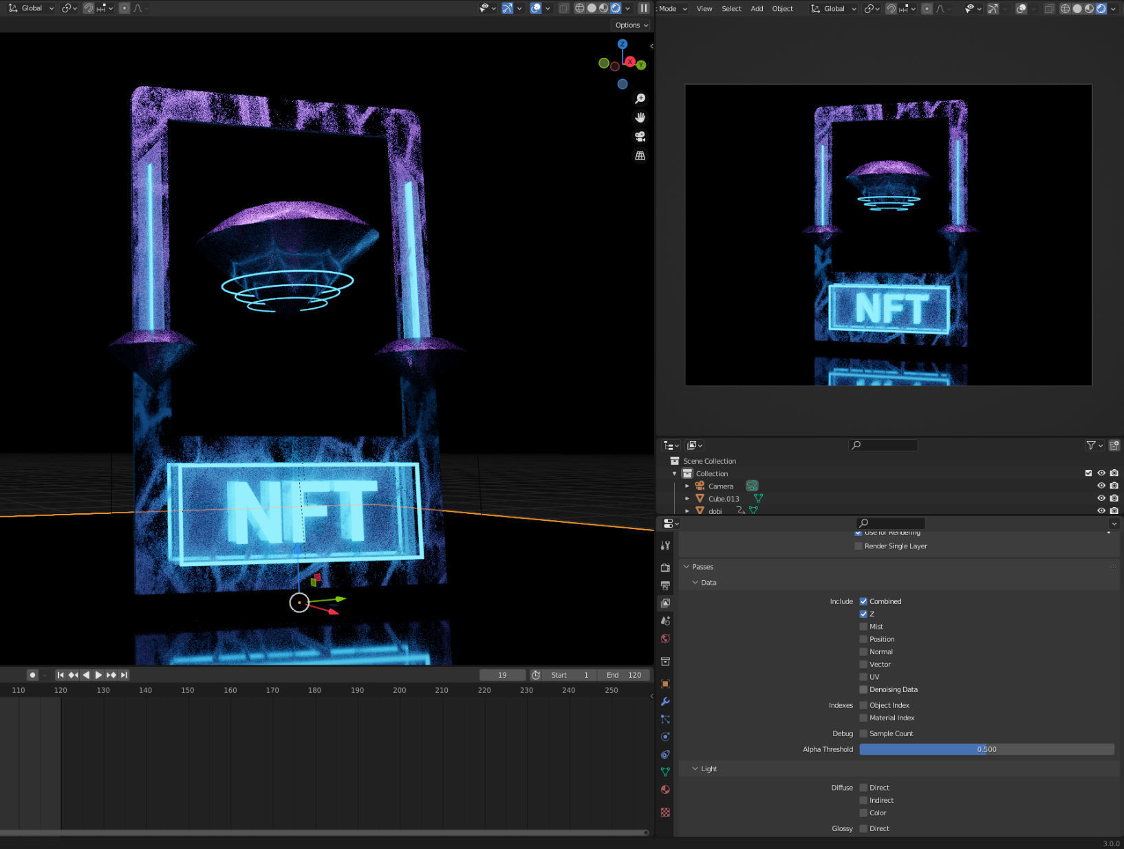
Task: Enable the Object Index checkbox
Action: tap(863, 705)
